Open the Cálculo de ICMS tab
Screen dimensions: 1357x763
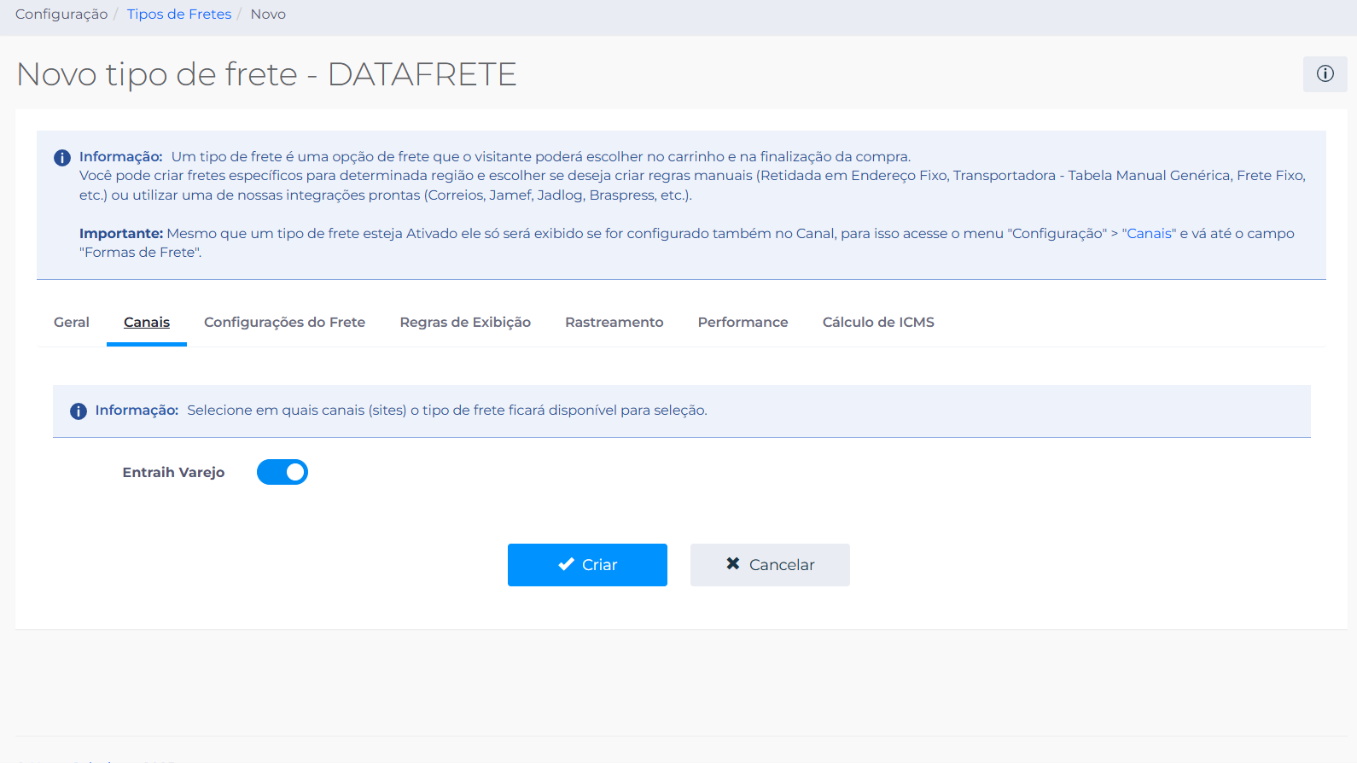click(x=878, y=323)
